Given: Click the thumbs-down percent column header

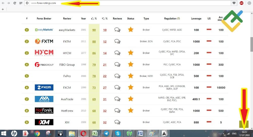Looking at the screenshot, I should (105, 19).
